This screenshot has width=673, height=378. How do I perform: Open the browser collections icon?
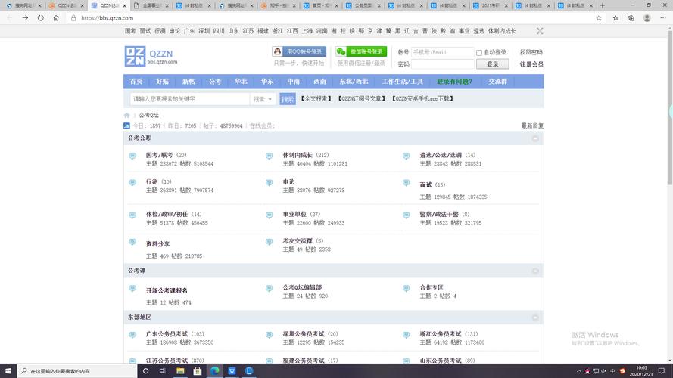(631, 18)
